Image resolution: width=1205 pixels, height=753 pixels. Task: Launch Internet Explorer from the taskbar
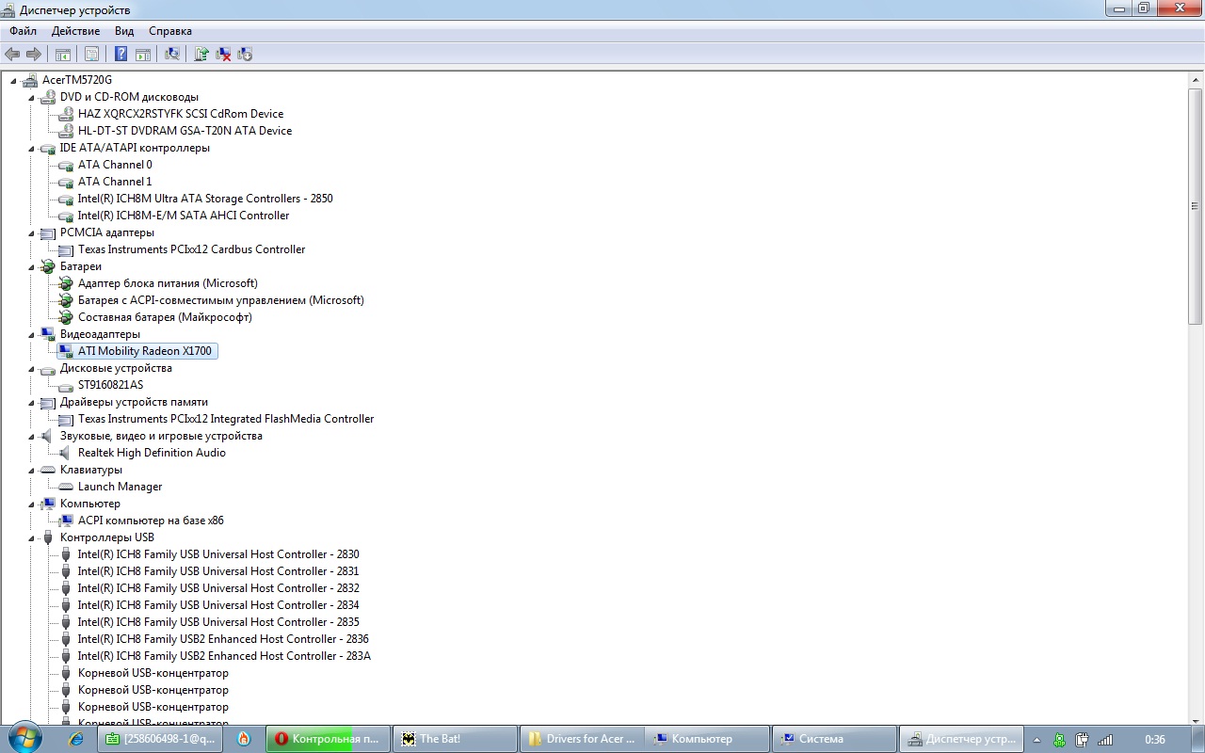pos(77,739)
